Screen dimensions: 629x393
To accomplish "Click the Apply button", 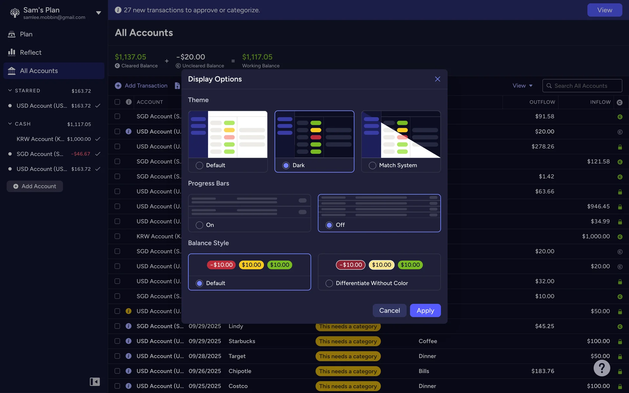I will (425, 310).
